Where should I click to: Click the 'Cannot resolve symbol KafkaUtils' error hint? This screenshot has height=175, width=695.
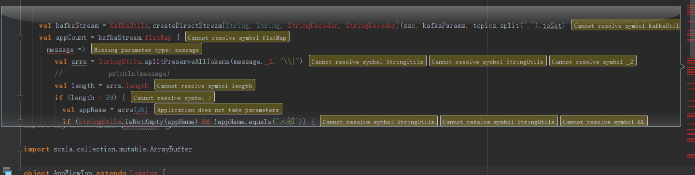tap(626, 25)
